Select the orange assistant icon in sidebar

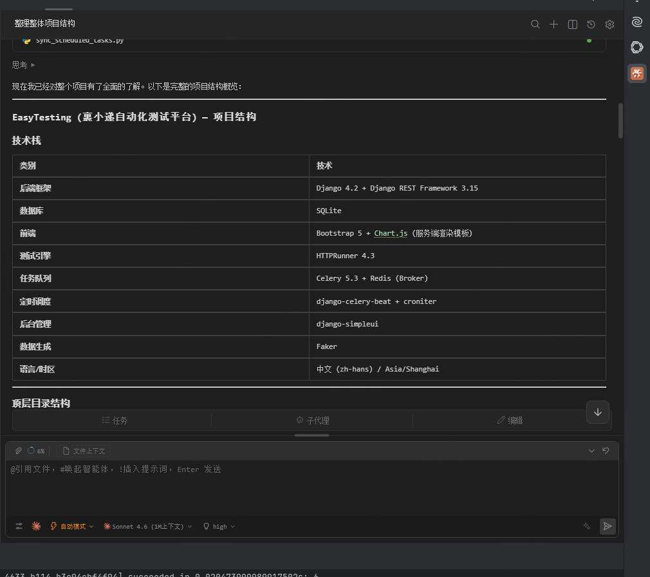point(636,73)
